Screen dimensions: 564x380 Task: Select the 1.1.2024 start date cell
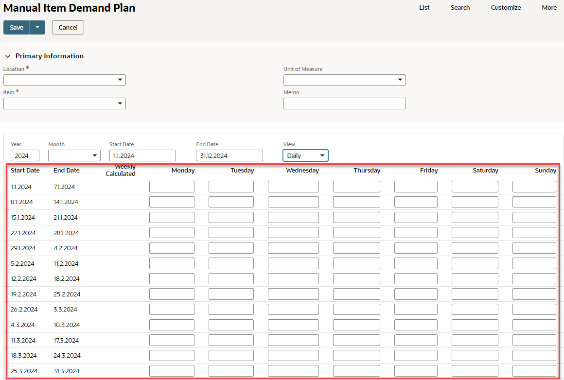pyautogui.click(x=21, y=187)
